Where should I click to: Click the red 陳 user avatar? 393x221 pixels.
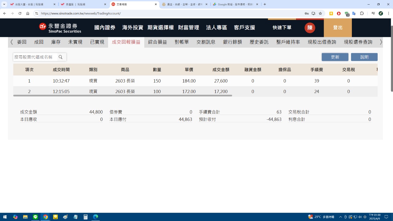tap(310, 28)
